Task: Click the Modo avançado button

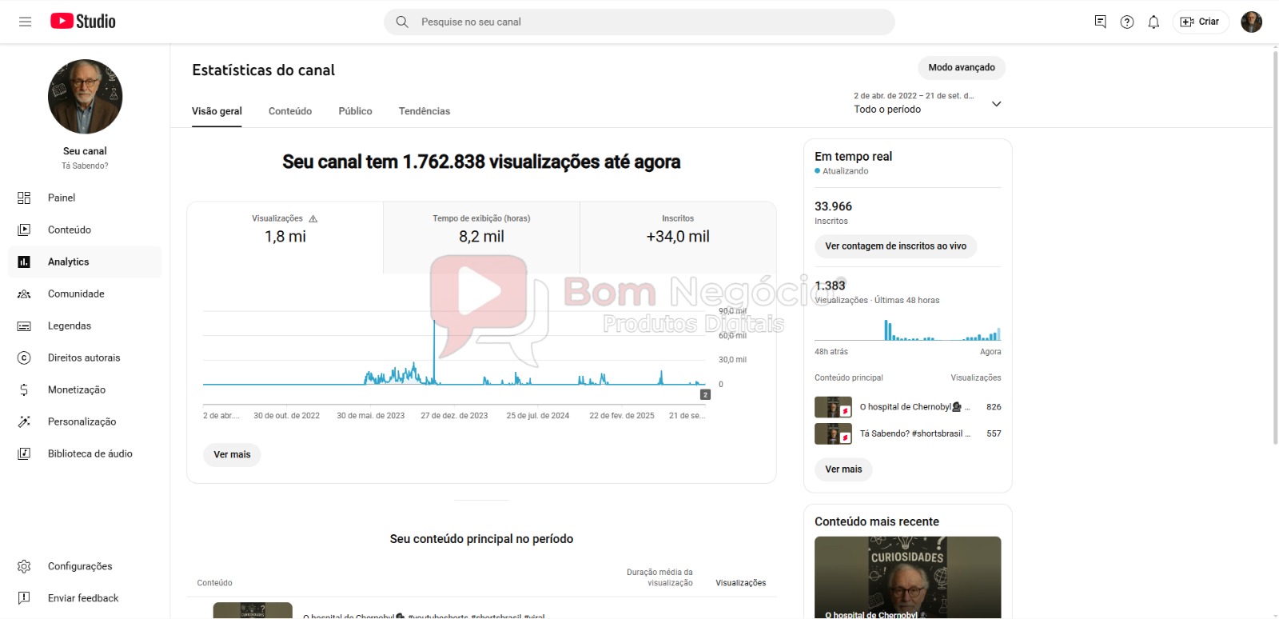Action: (961, 68)
